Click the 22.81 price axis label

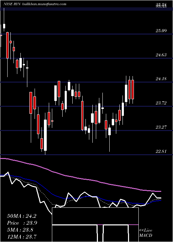coord(161,151)
